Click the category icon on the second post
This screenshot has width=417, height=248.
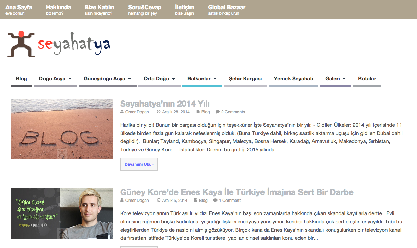coord(195,200)
